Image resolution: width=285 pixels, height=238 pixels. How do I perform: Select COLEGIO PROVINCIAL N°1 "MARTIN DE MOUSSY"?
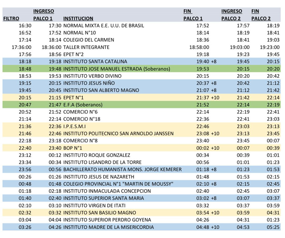click(x=118, y=184)
